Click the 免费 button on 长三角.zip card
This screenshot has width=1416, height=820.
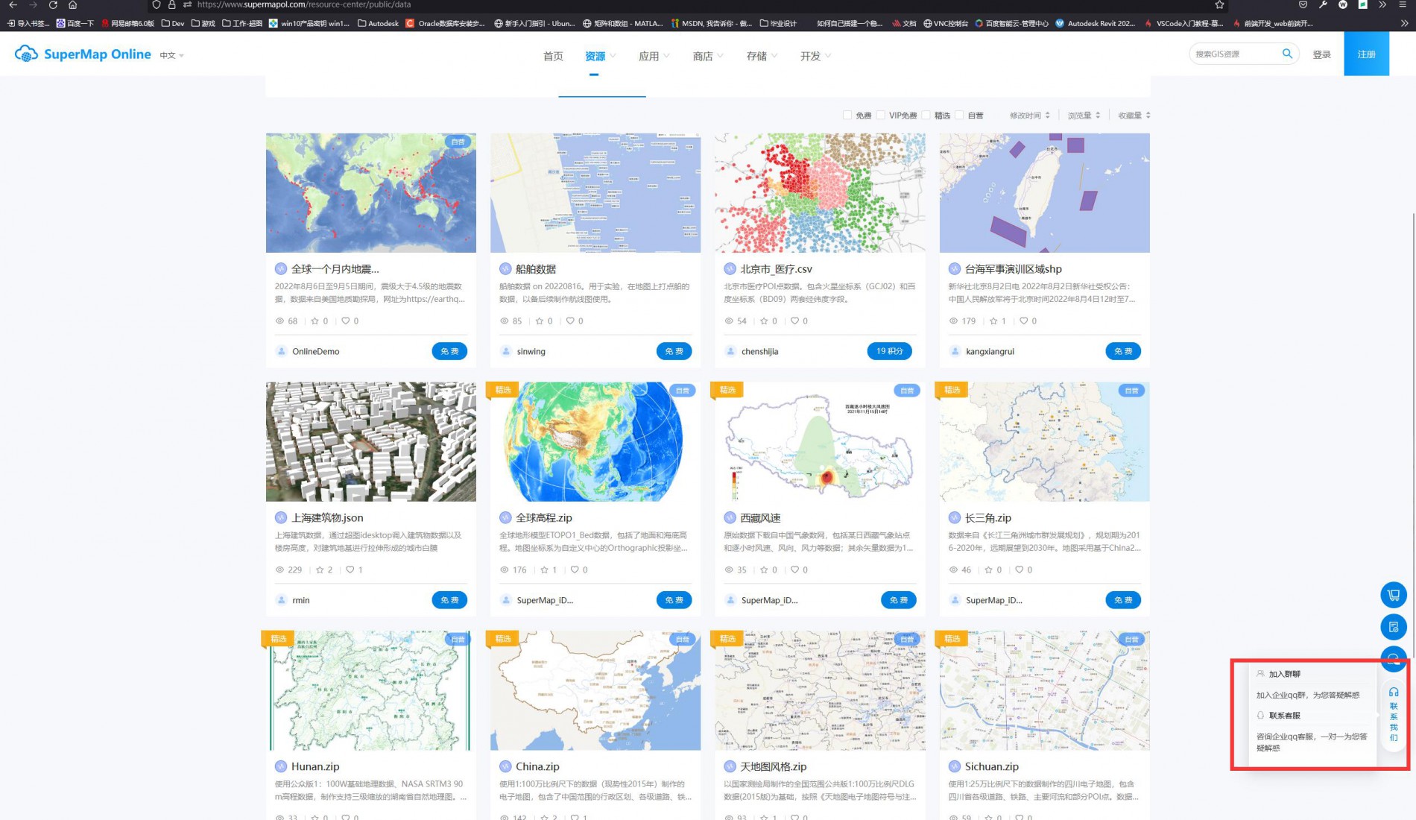tap(1122, 600)
